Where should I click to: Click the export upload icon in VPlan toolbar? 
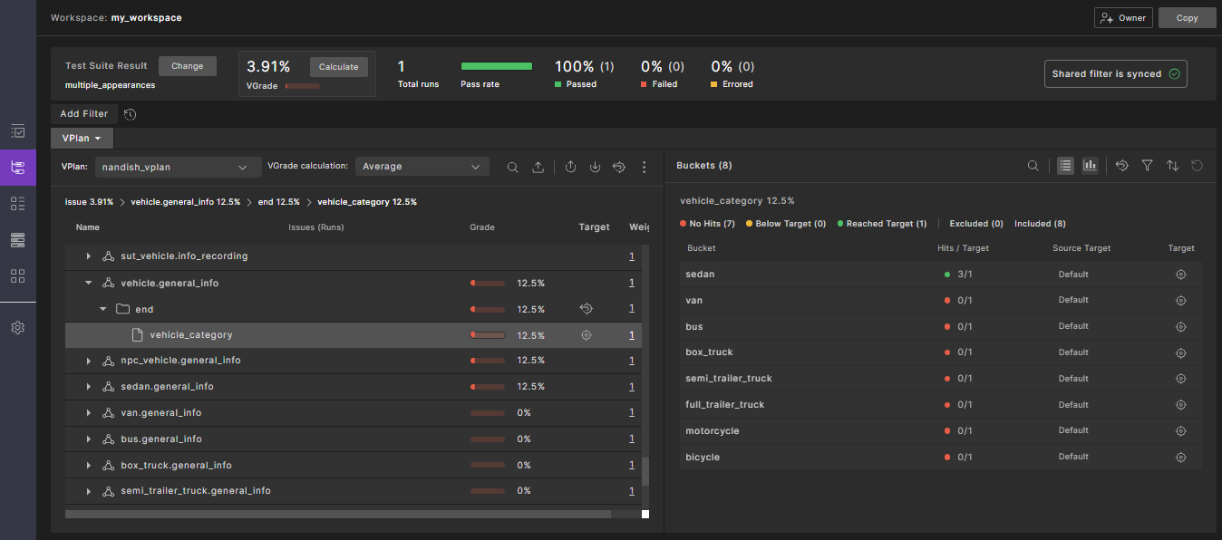click(x=538, y=167)
